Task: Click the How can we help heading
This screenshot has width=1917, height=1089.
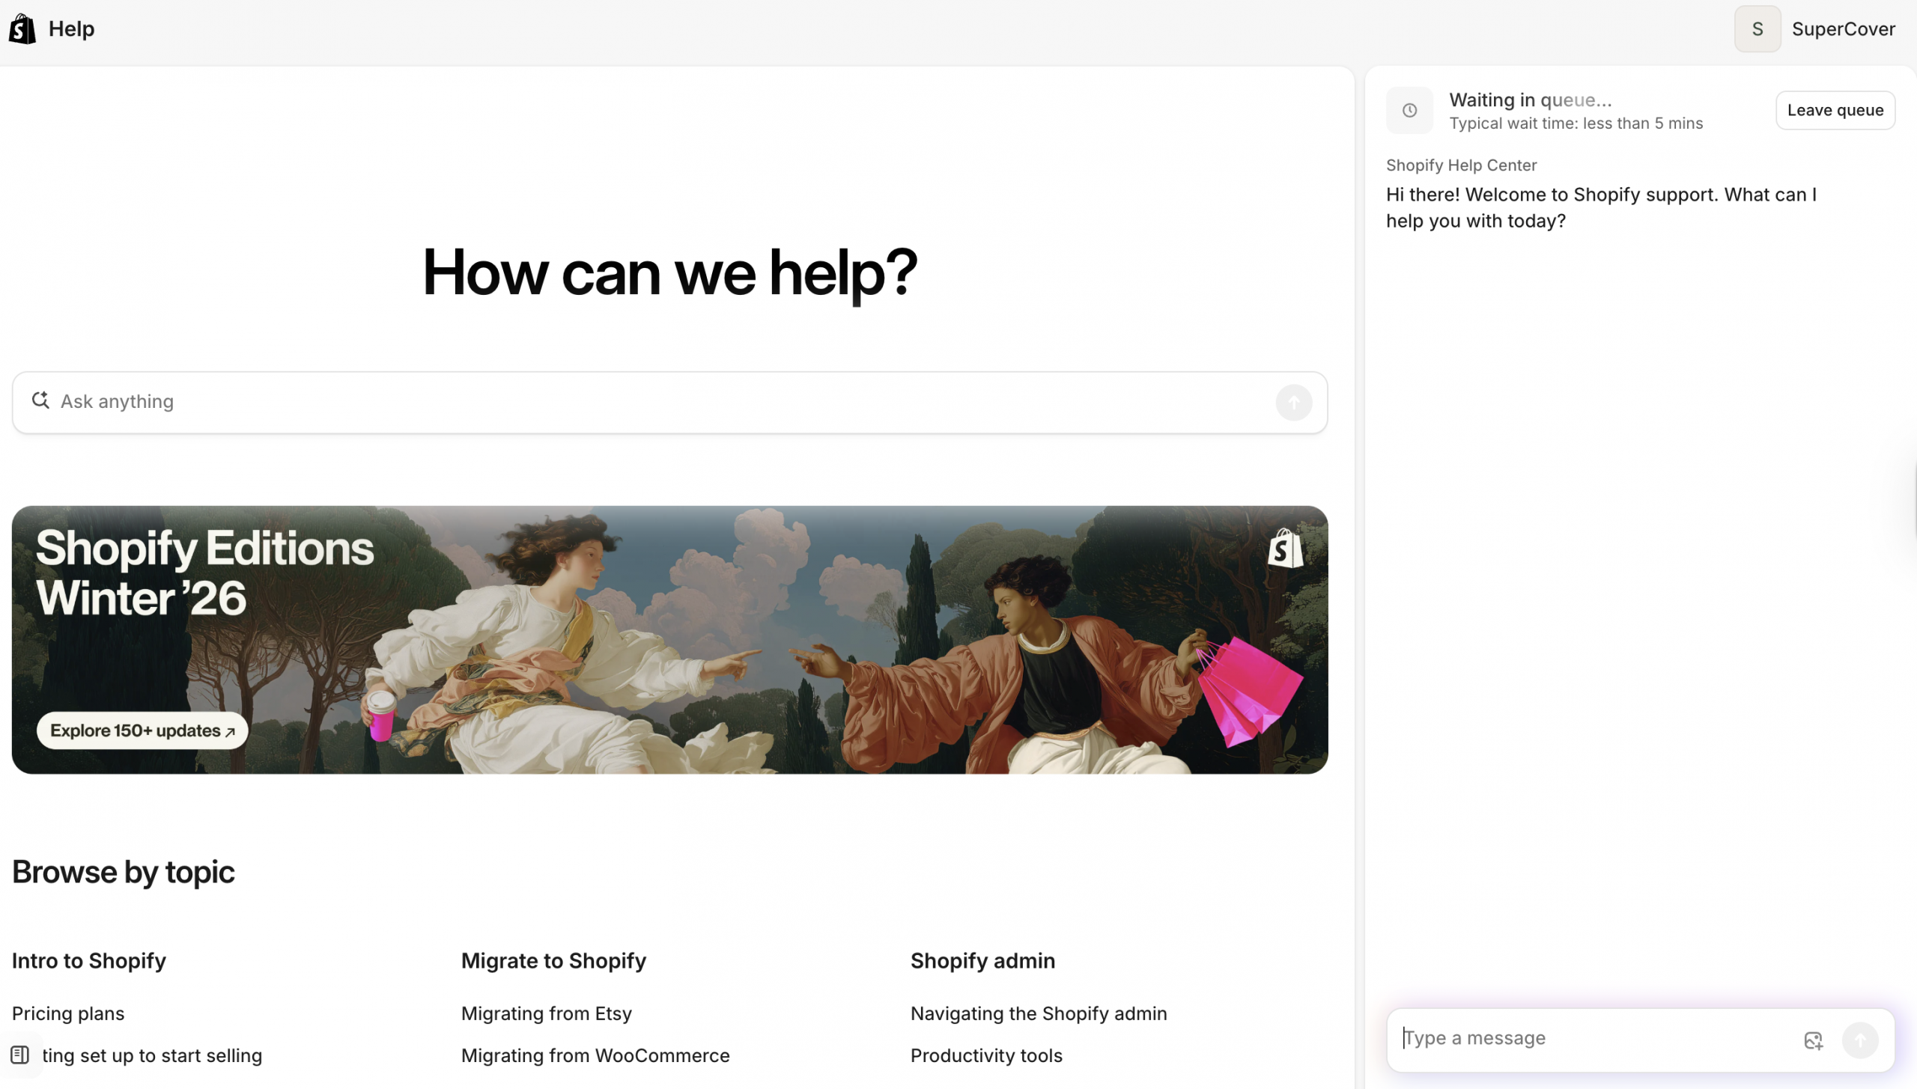Action: tap(669, 273)
